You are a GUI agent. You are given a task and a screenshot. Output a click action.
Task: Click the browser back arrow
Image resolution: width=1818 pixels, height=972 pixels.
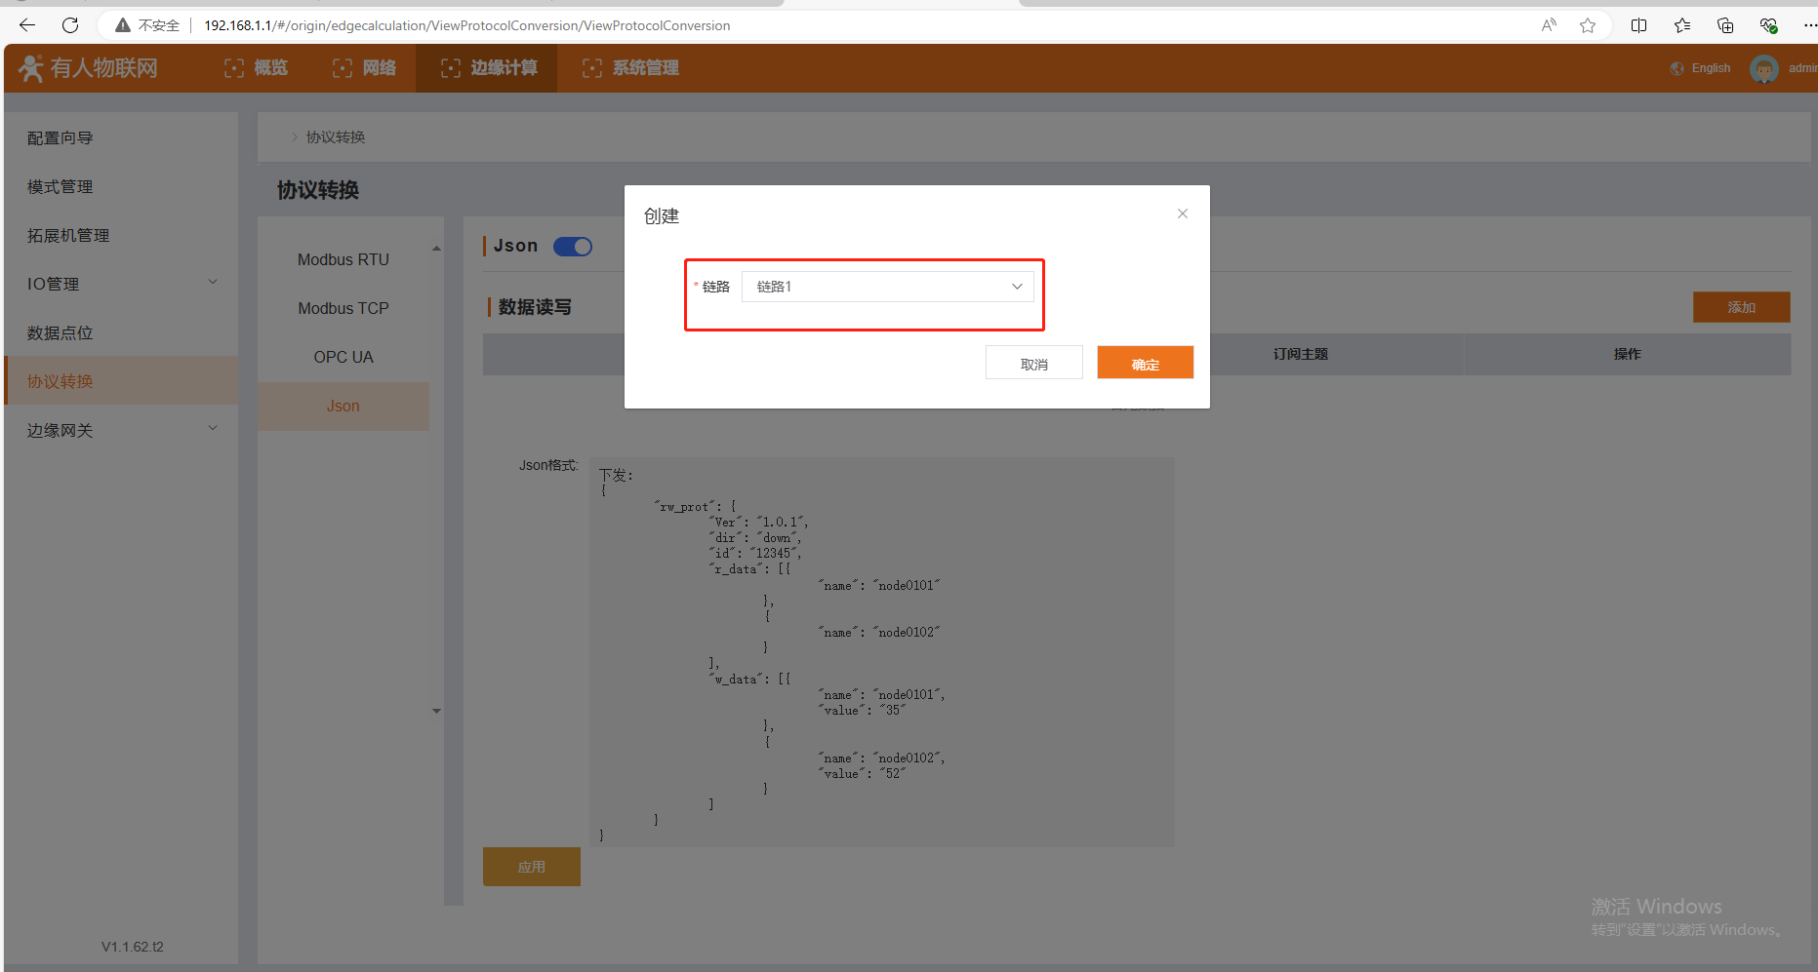27,25
